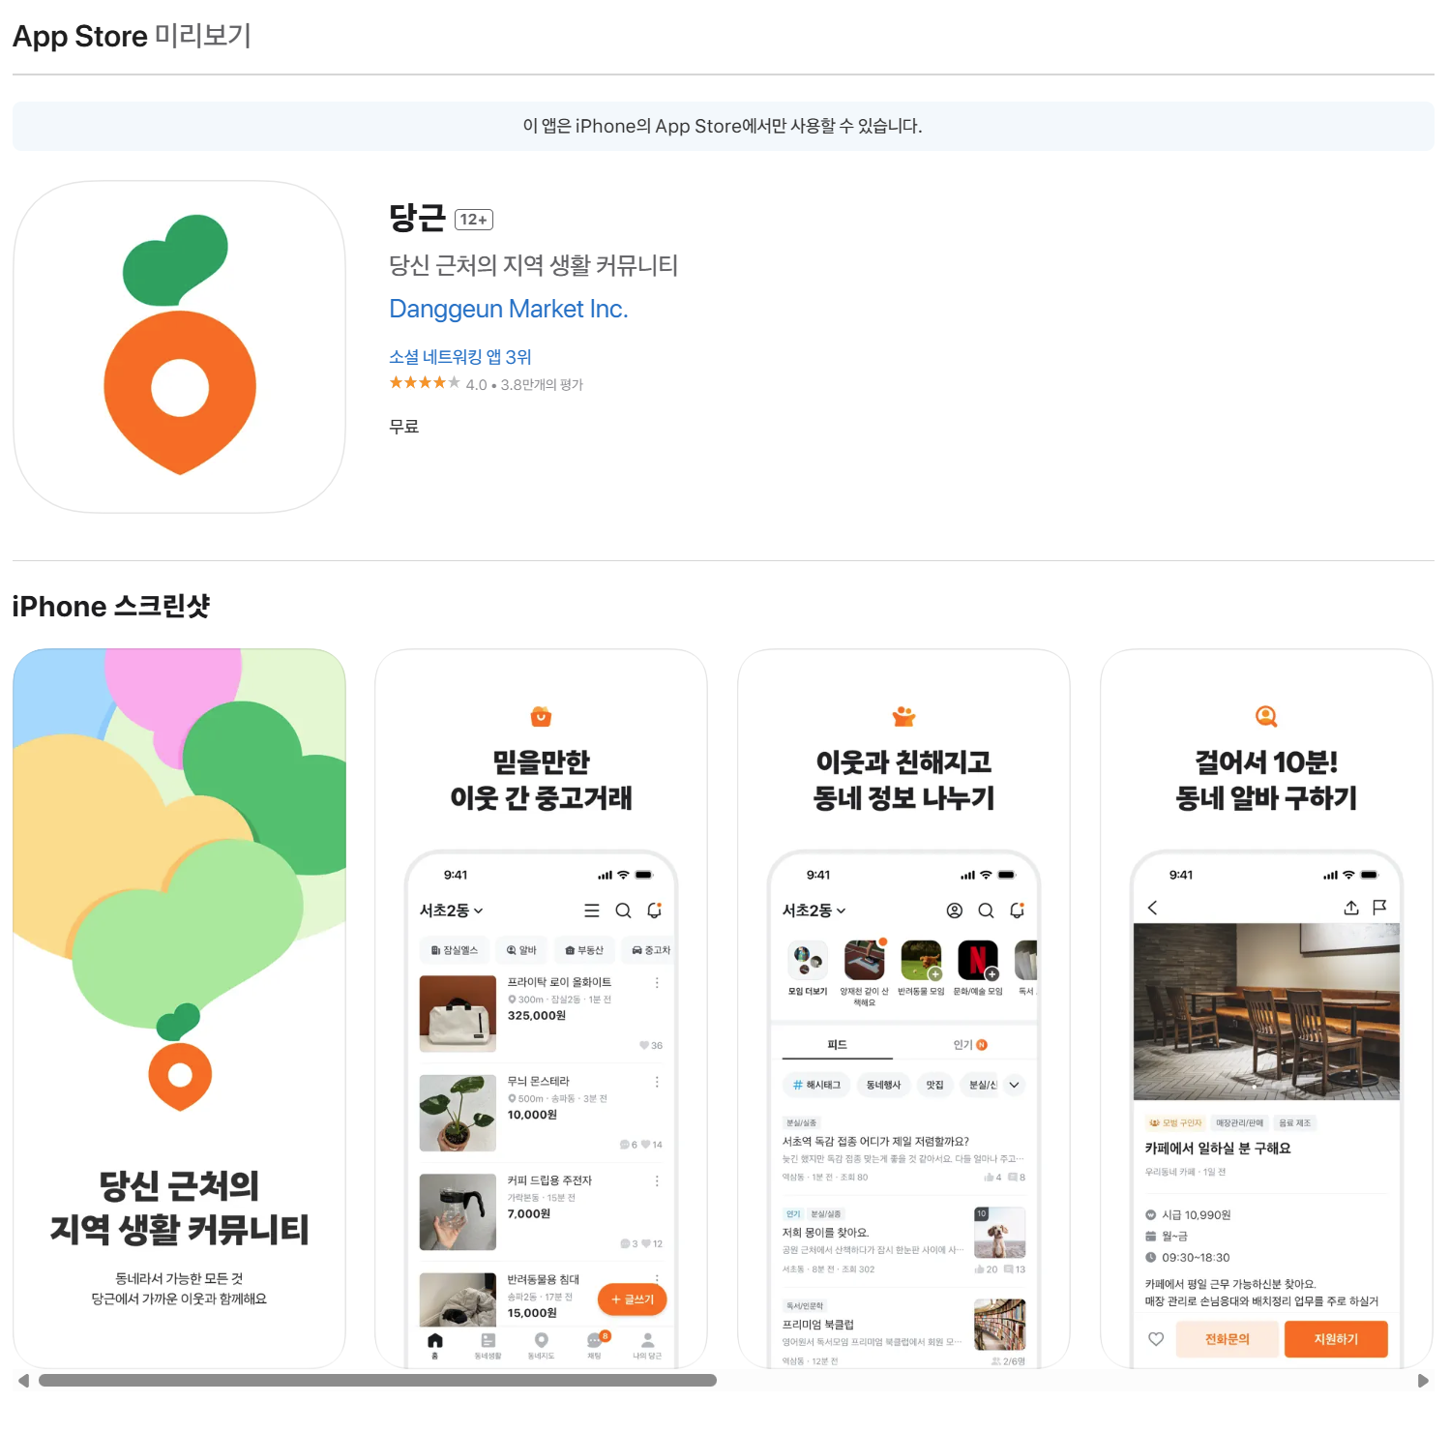Click the orange star rating
The width and height of the screenshot is (1450, 1433).
click(x=425, y=383)
